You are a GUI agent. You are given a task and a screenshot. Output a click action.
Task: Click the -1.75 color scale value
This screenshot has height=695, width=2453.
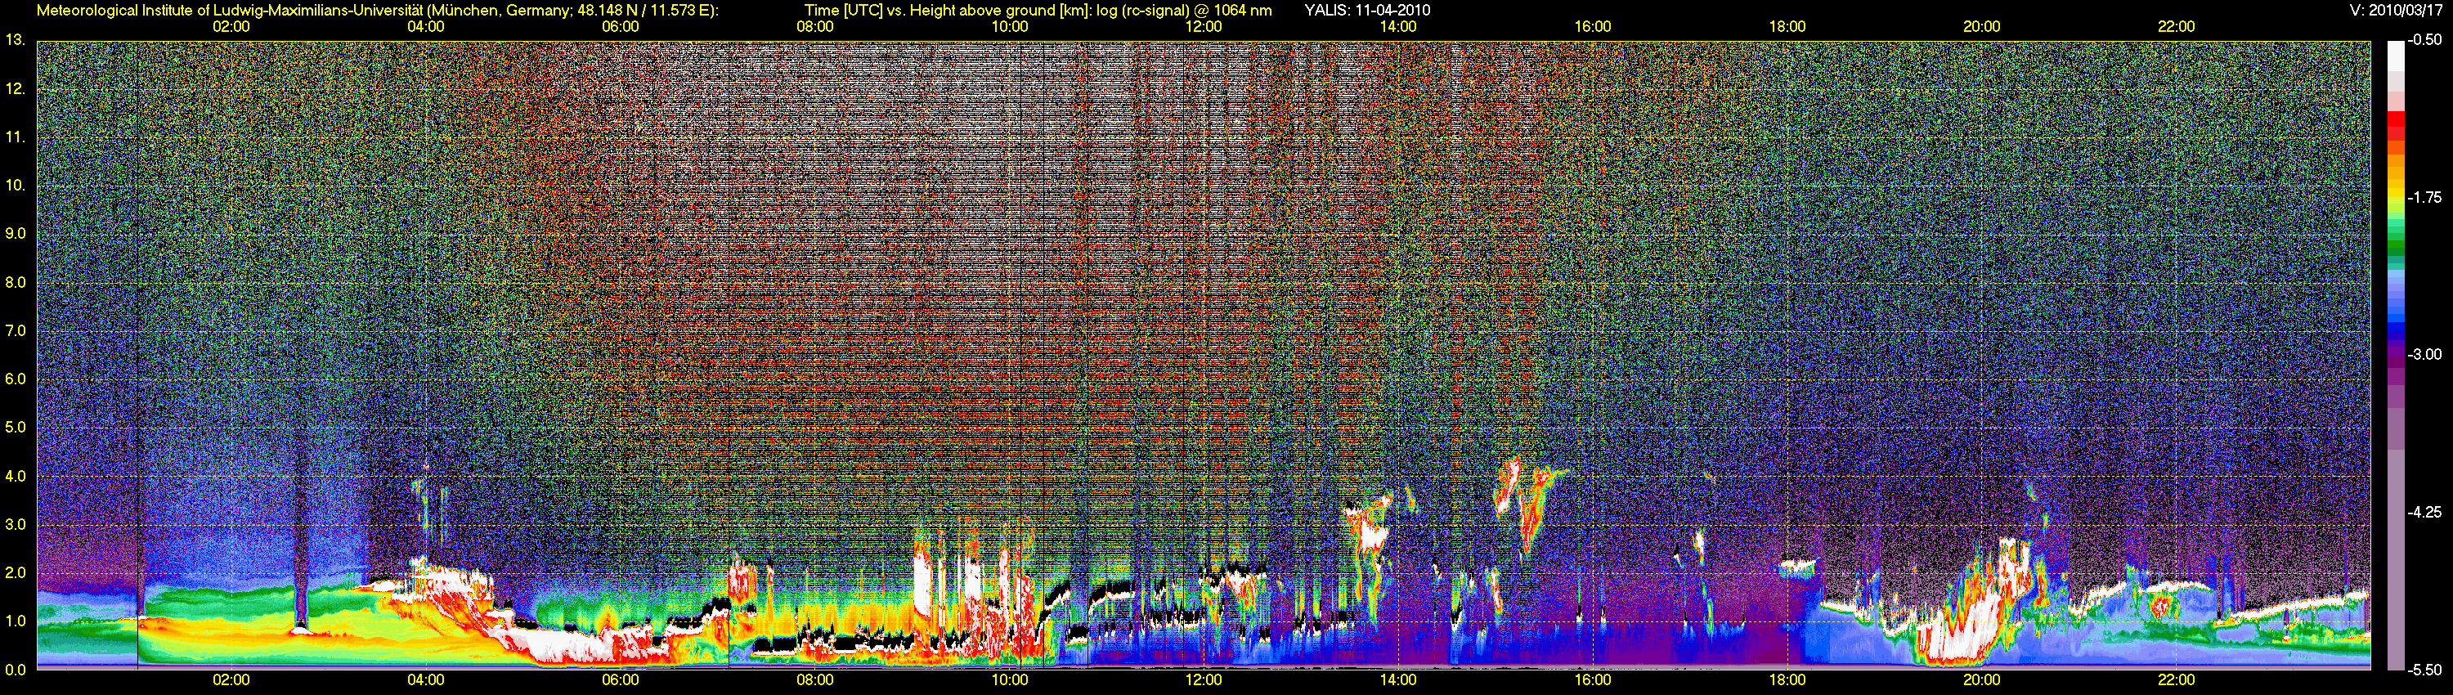[2424, 198]
